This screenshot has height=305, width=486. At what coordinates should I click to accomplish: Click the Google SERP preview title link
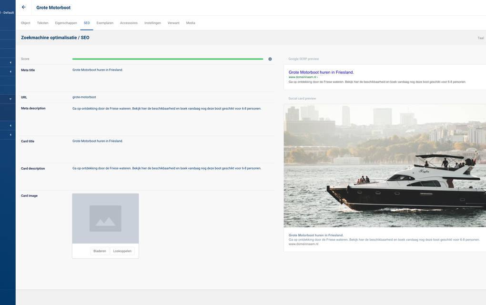321,72
